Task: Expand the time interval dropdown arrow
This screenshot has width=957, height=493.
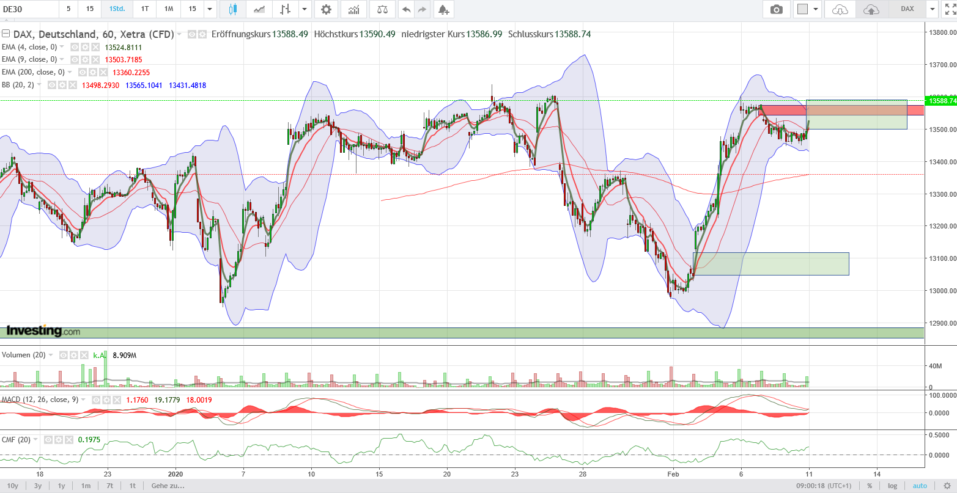Action: click(210, 9)
